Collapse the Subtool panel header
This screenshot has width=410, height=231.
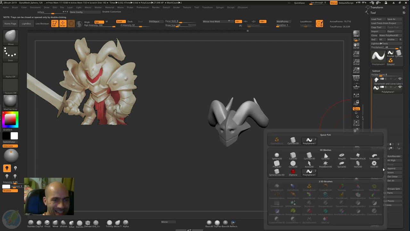pos(376,71)
